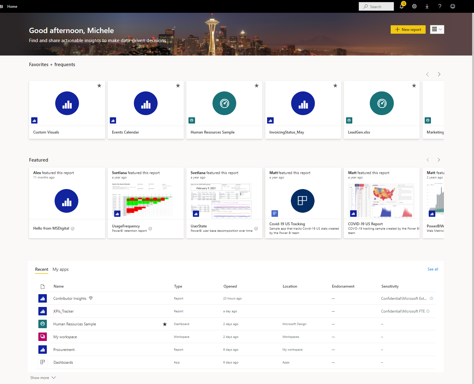Viewport: 474px width, 384px height.
Task: Open Events Calendar report icon
Action: [146, 103]
